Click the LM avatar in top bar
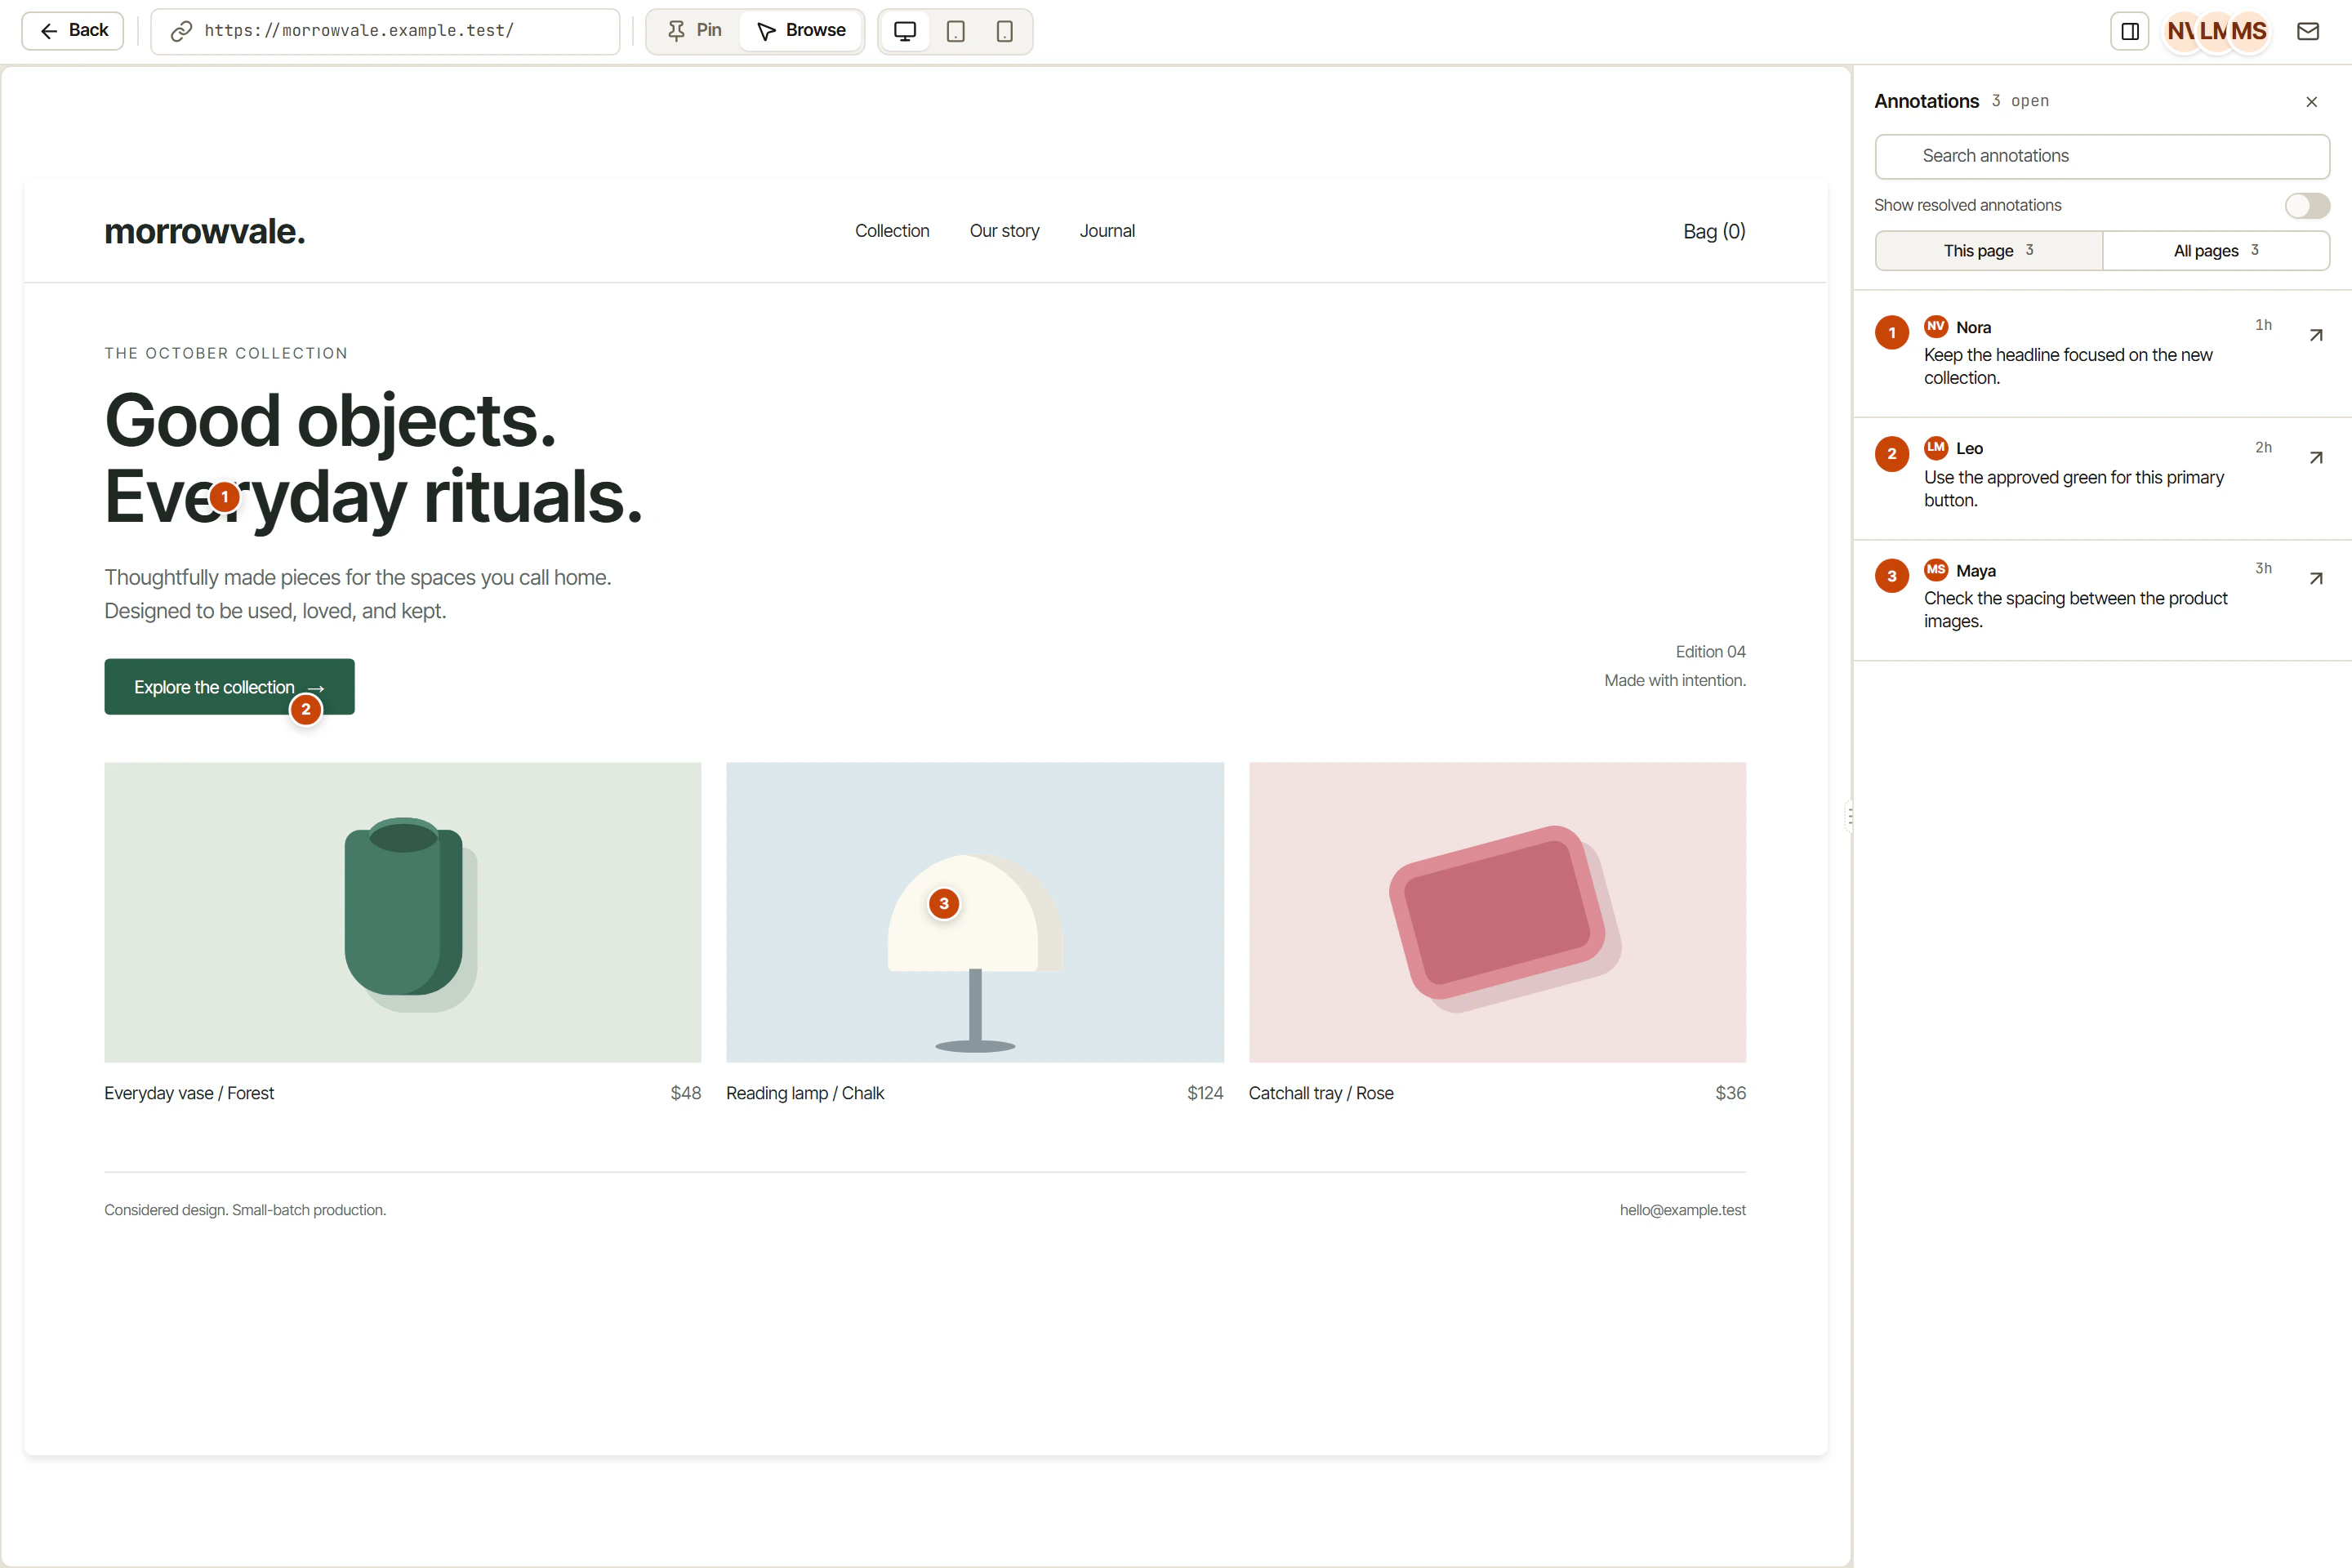The width and height of the screenshot is (2352, 1568). click(2214, 31)
